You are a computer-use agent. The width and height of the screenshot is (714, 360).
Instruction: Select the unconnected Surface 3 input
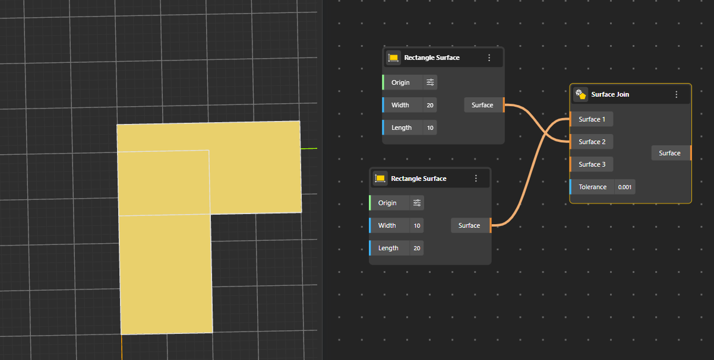point(591,164)
